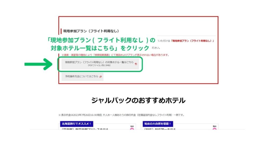Select the 知床の大自然を堪能！ card label

coord(158,124)
